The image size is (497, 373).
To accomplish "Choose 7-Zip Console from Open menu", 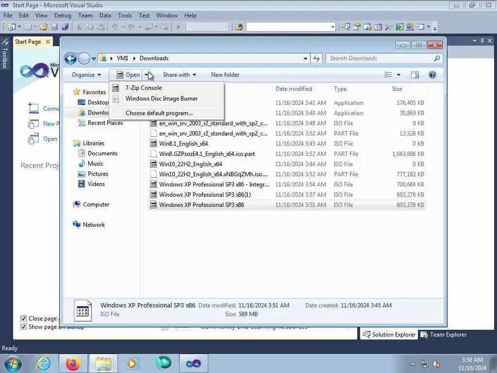I will [167, 88].
